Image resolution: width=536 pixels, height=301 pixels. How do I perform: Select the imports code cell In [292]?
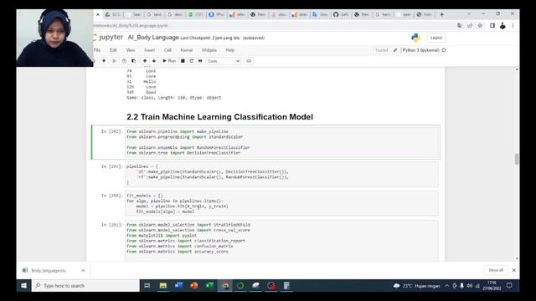tap(281, 142)
